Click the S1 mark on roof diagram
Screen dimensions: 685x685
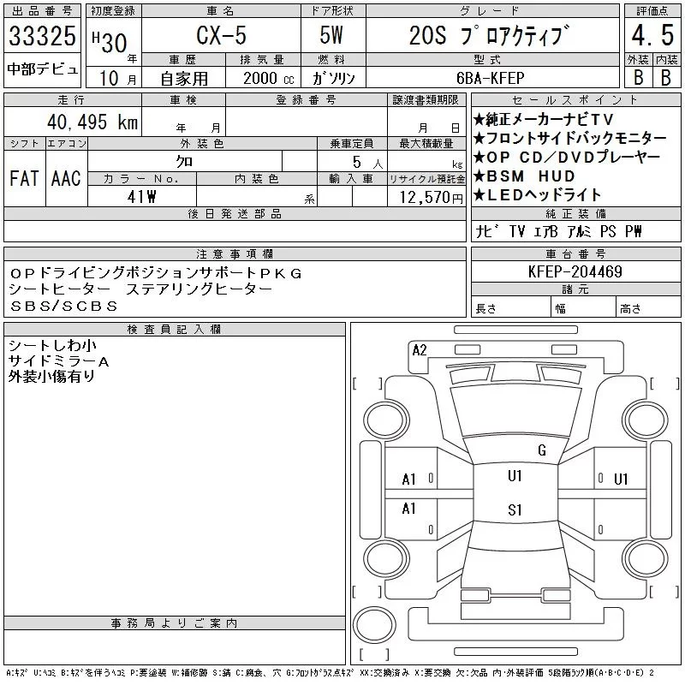(x=515, y=509)
